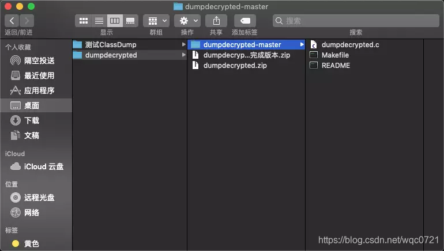
Task: Click the 下载 download arrow icon
Action: click(x=16, y=120)
